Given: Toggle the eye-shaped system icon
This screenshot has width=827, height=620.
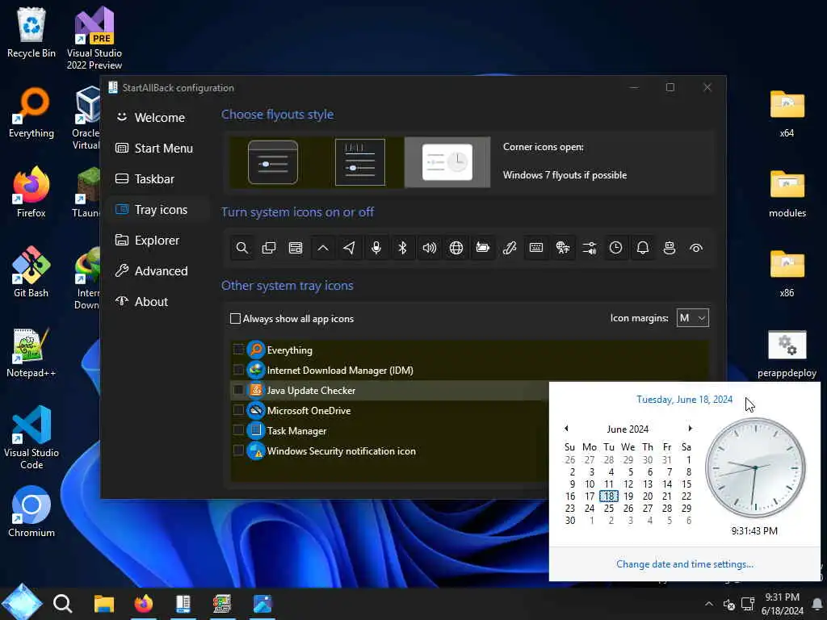Looking at the screenshot, I should [696, 248].
